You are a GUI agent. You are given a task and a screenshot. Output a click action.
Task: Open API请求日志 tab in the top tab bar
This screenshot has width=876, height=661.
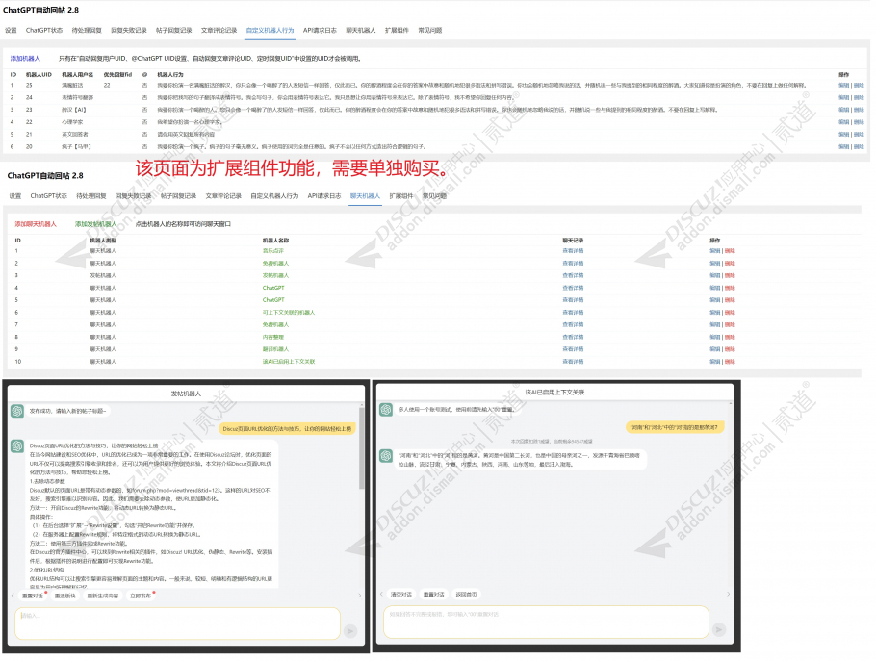(320, 30)
